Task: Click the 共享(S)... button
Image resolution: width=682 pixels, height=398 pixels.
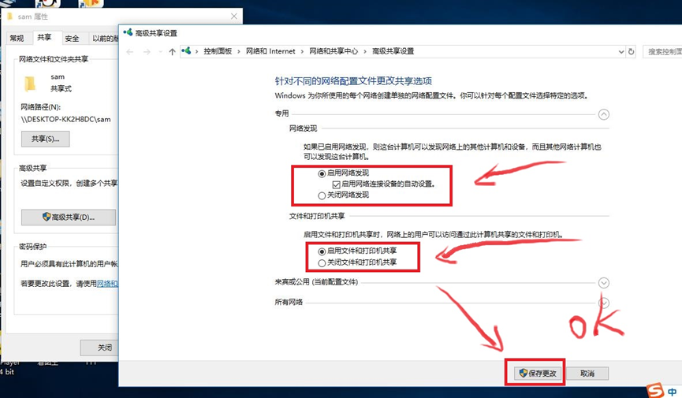Action: pos(45,139)
